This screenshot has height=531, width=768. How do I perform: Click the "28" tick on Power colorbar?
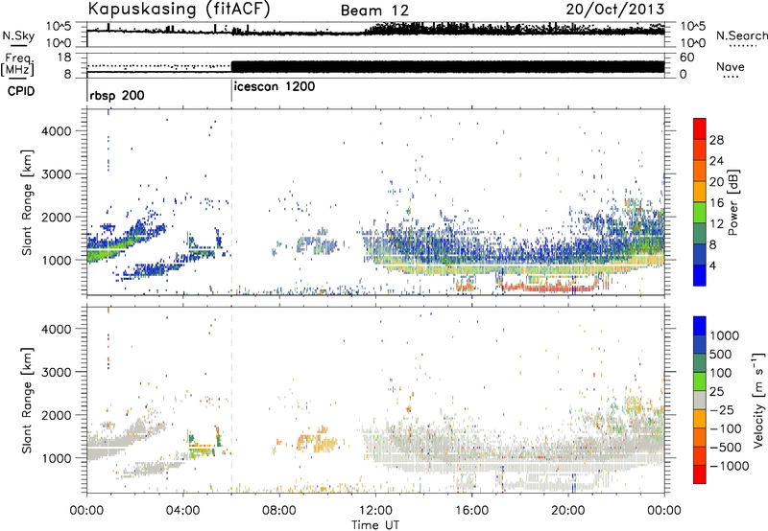point(716,140)
